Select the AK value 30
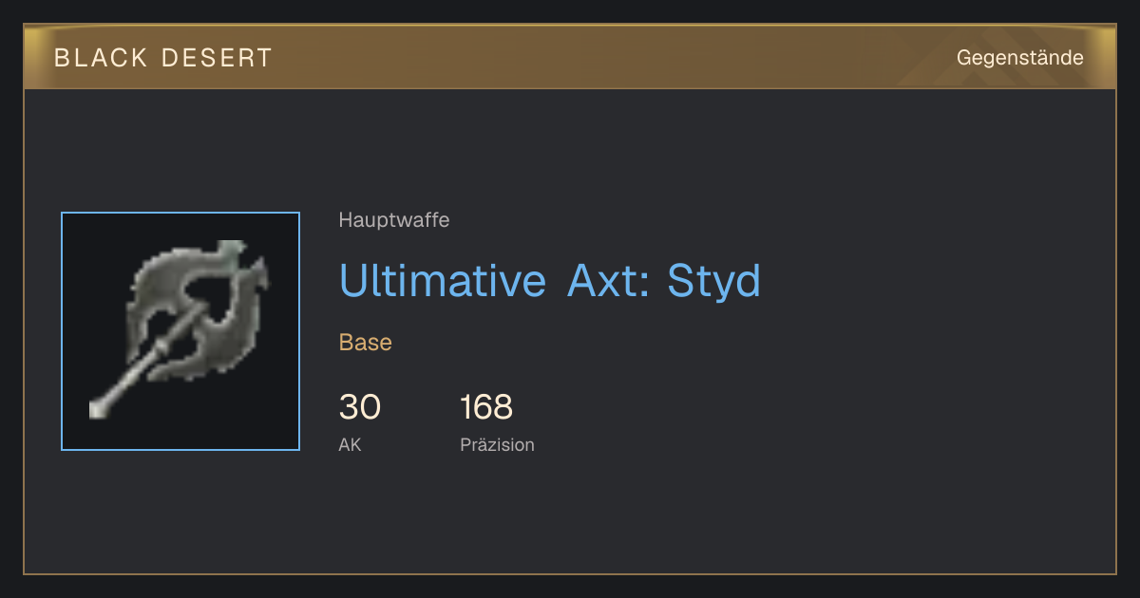 pos(360,407)
